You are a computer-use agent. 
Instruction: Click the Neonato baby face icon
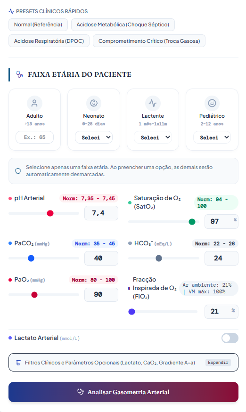coord(94,103)
